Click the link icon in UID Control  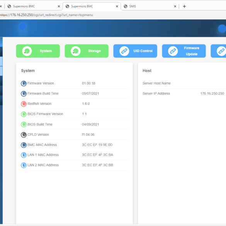pos(124,51)
